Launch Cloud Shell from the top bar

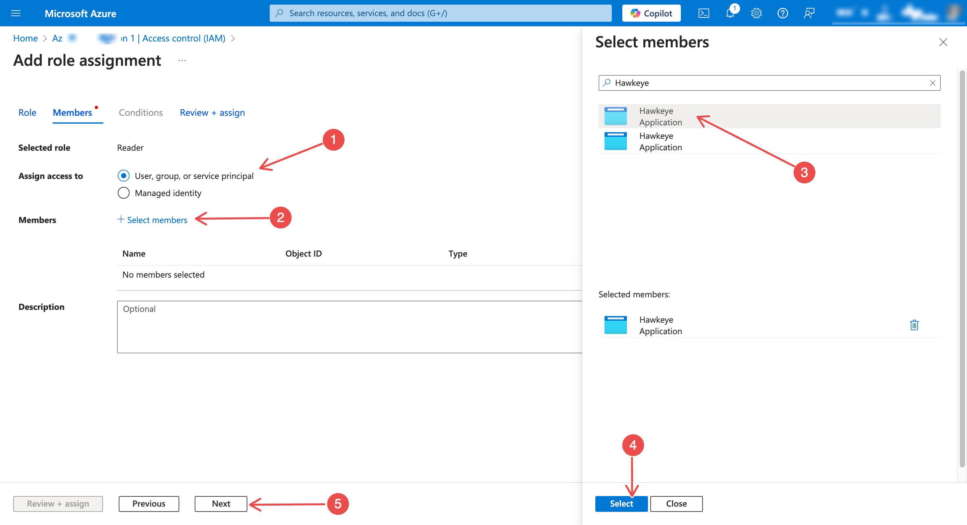tap(704, 13)
